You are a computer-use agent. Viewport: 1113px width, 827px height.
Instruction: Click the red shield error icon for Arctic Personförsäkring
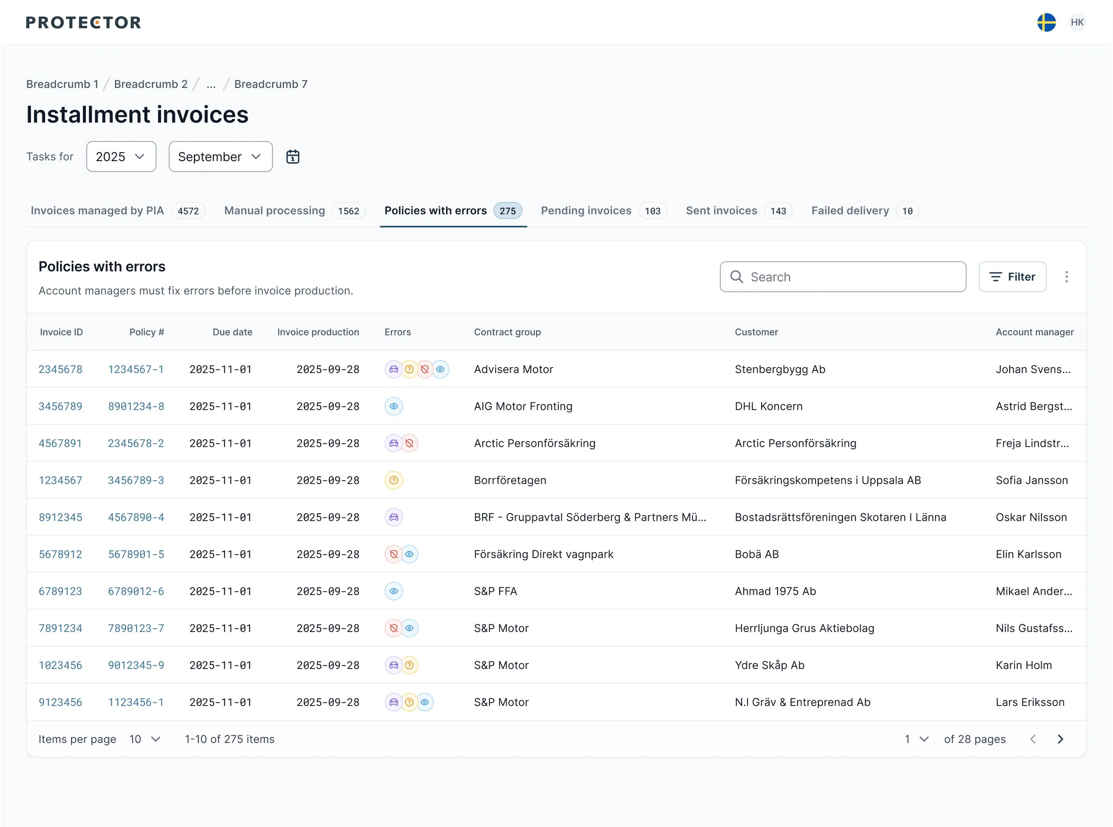pyautogui.click(x=410, y=443)
